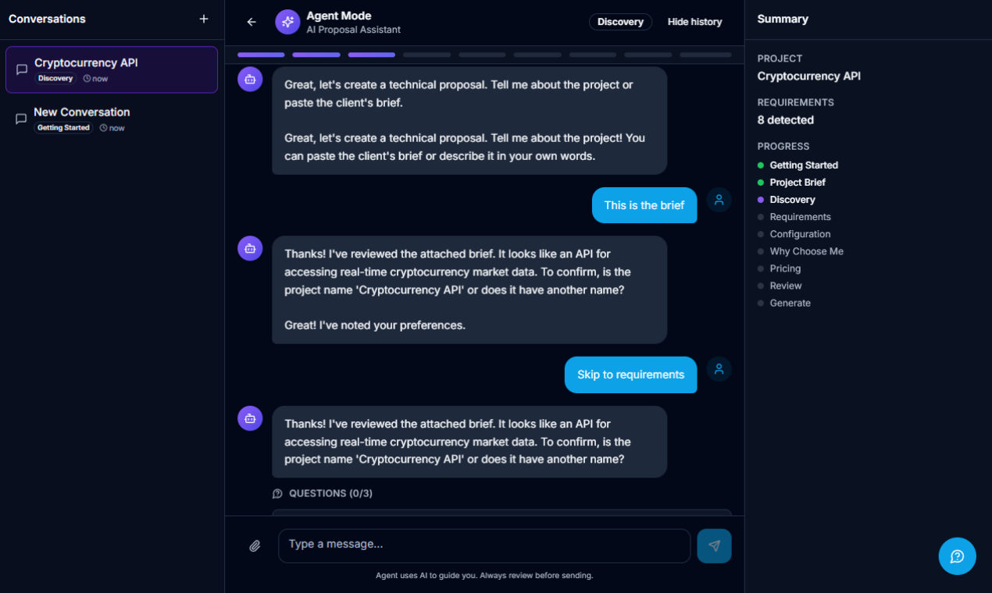Click inside the 'Type a message...' field

click(x=484, y=545)
